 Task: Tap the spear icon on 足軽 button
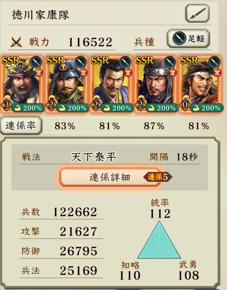[x=179, y=38]
